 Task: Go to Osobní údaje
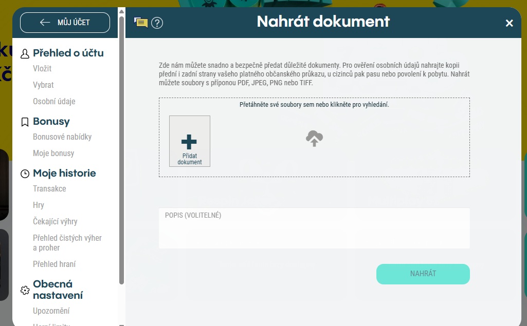[x=54, y=101]
